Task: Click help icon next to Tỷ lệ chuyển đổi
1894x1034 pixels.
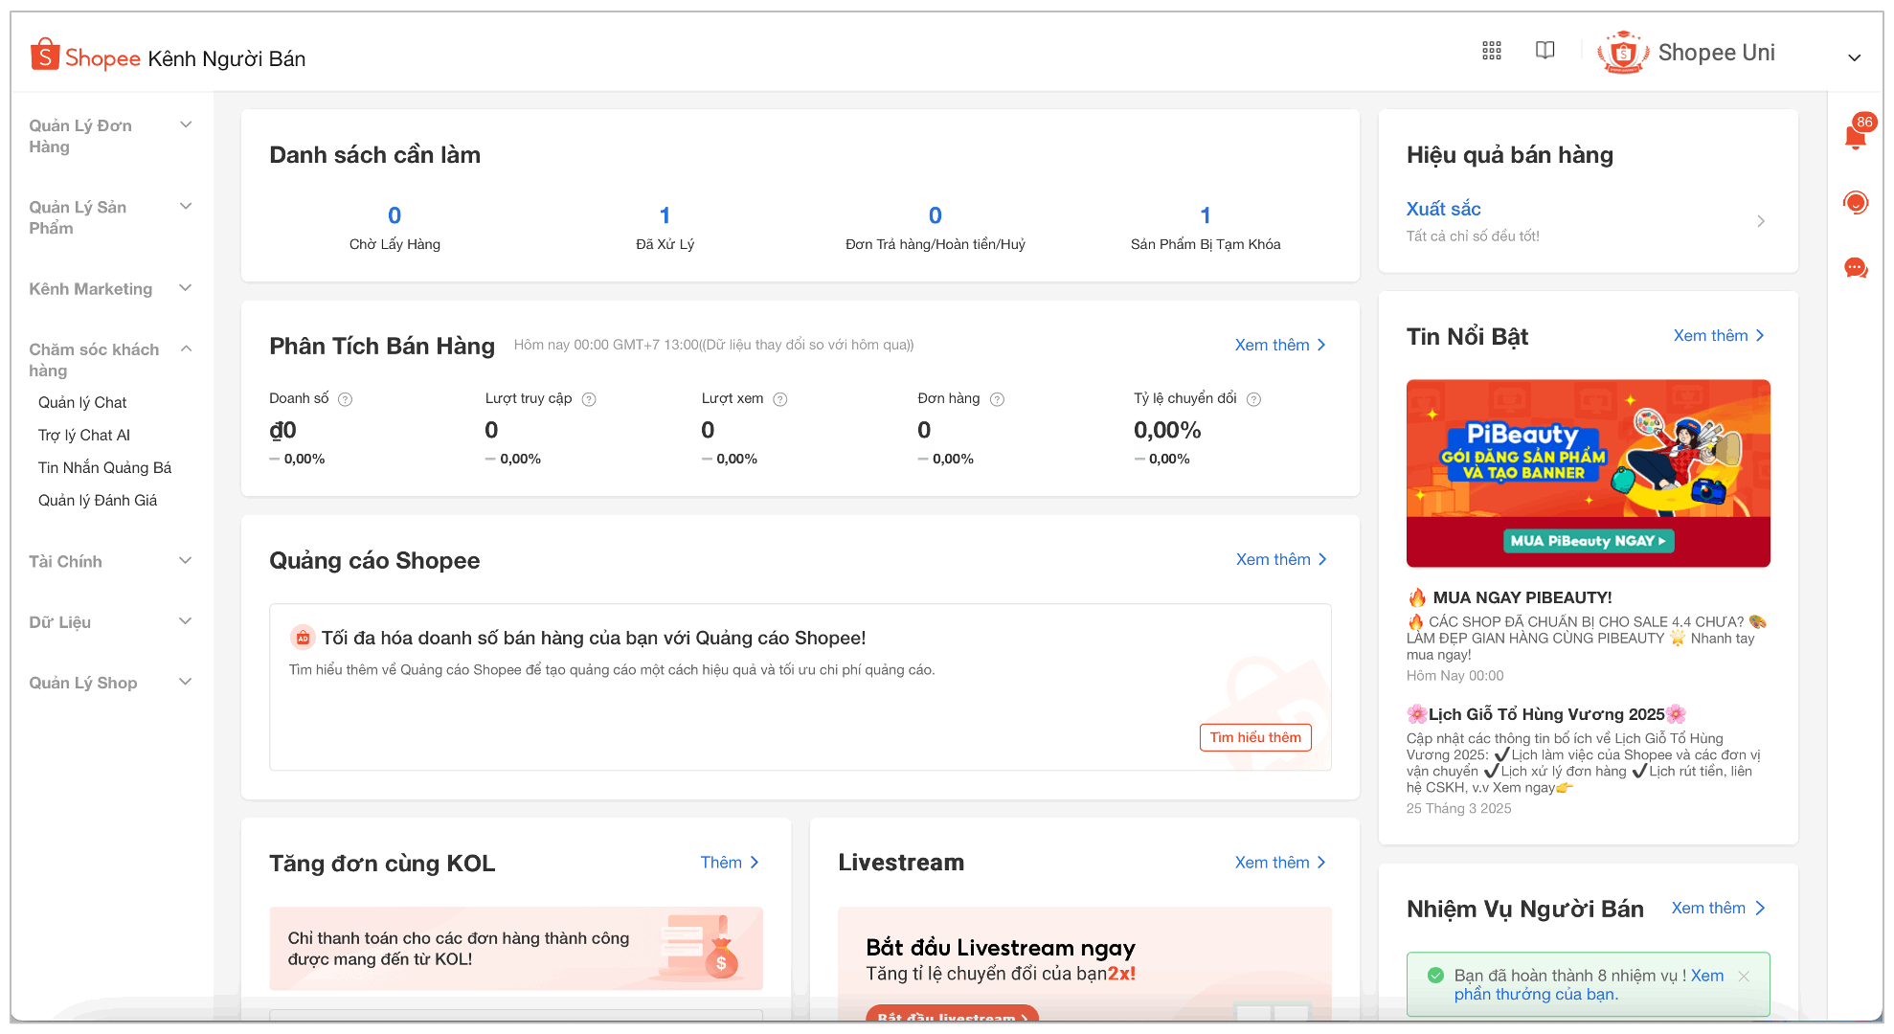Action: pos(1253,399)
